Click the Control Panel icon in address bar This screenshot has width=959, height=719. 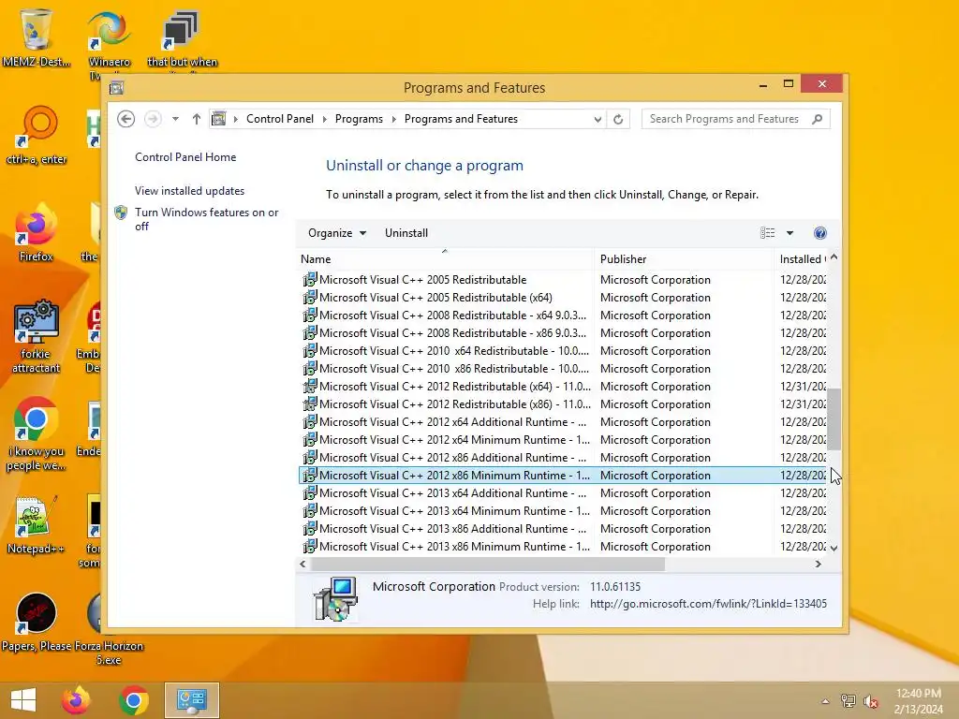219,119
